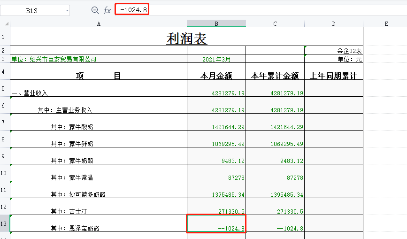Click the 上年同期累计 header cell
Viewport: 407px width, 239px height.
point(334,71)
